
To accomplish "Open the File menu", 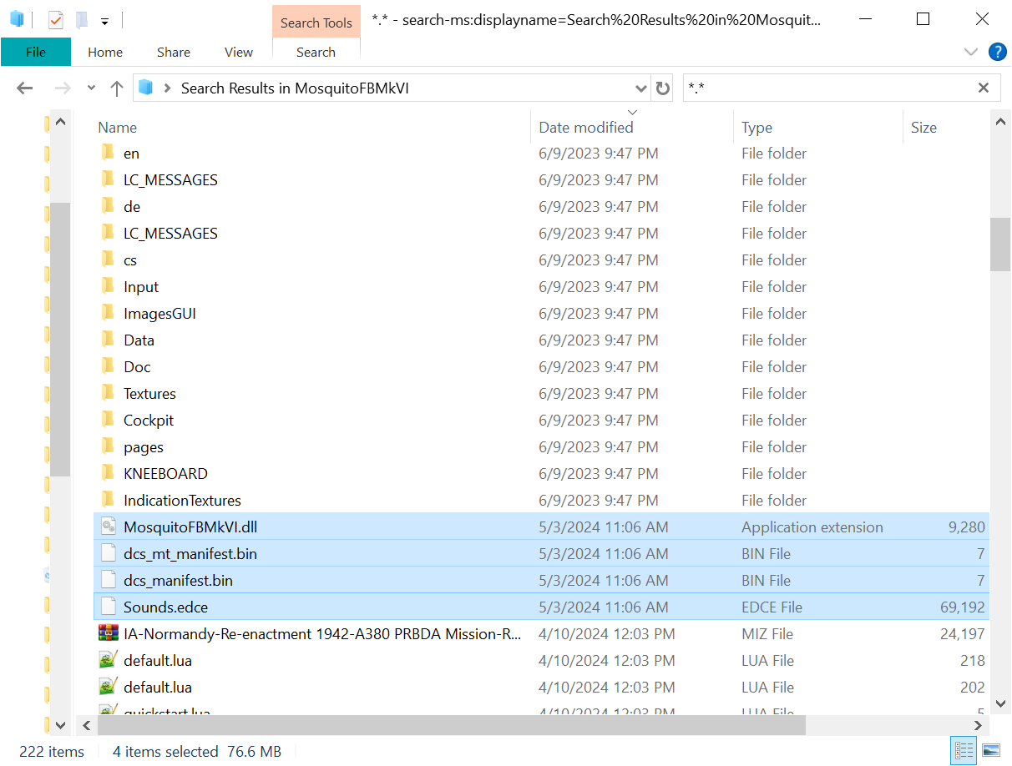I will point(36,52).
